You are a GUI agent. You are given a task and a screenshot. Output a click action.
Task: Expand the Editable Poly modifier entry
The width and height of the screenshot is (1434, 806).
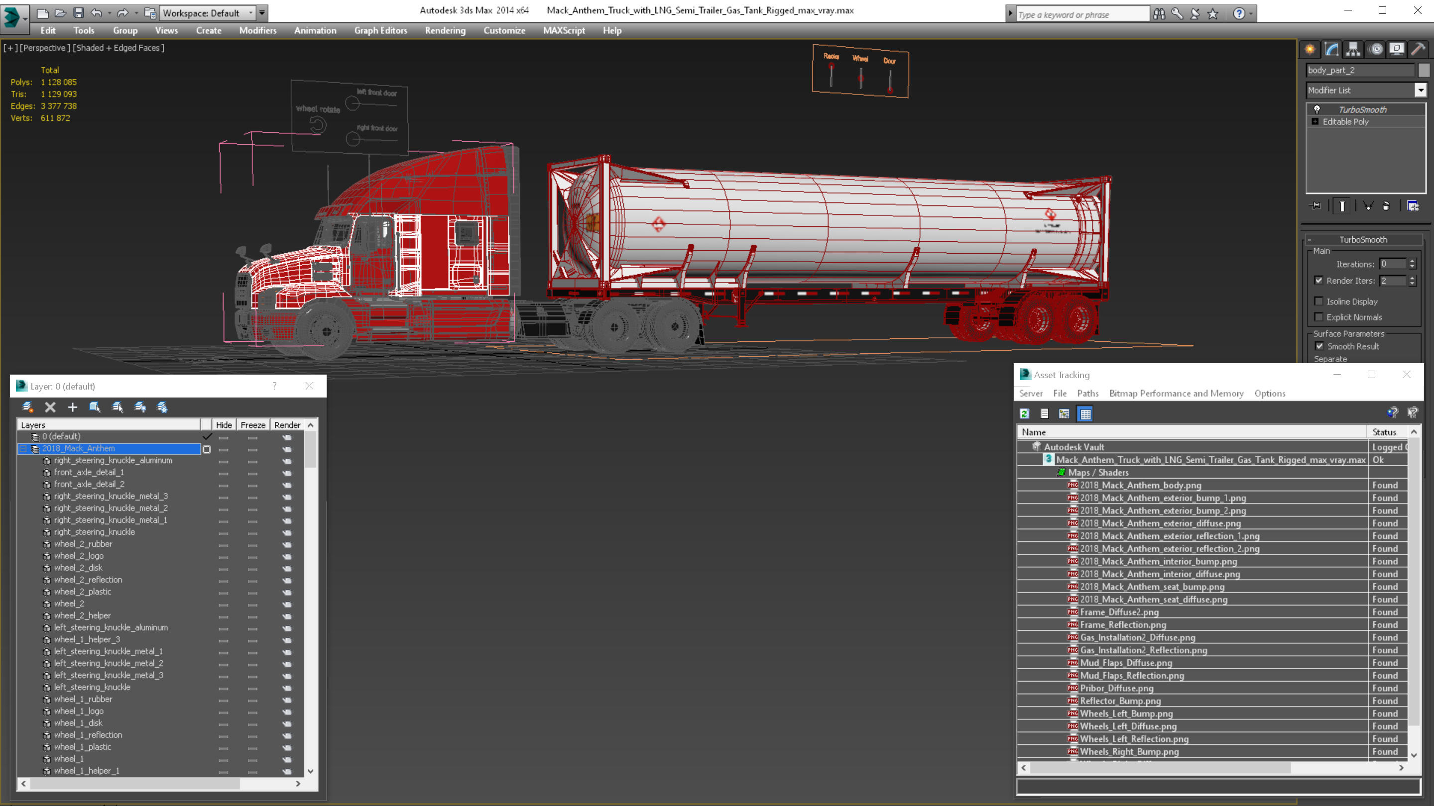(1315, 122)
